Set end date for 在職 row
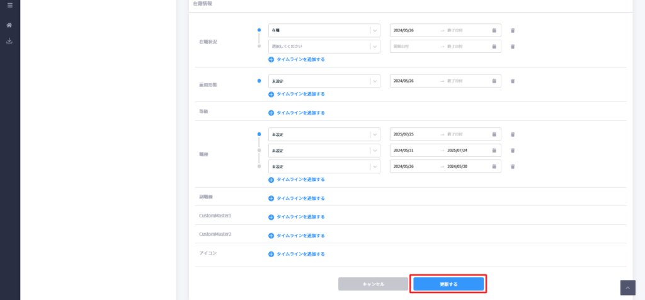645x300 pixels. pos(455,30)
